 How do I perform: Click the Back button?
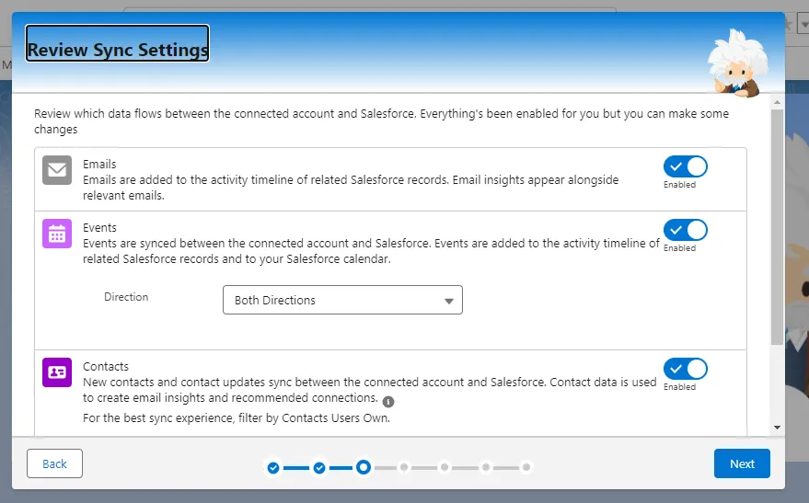(x=55, y=464)
